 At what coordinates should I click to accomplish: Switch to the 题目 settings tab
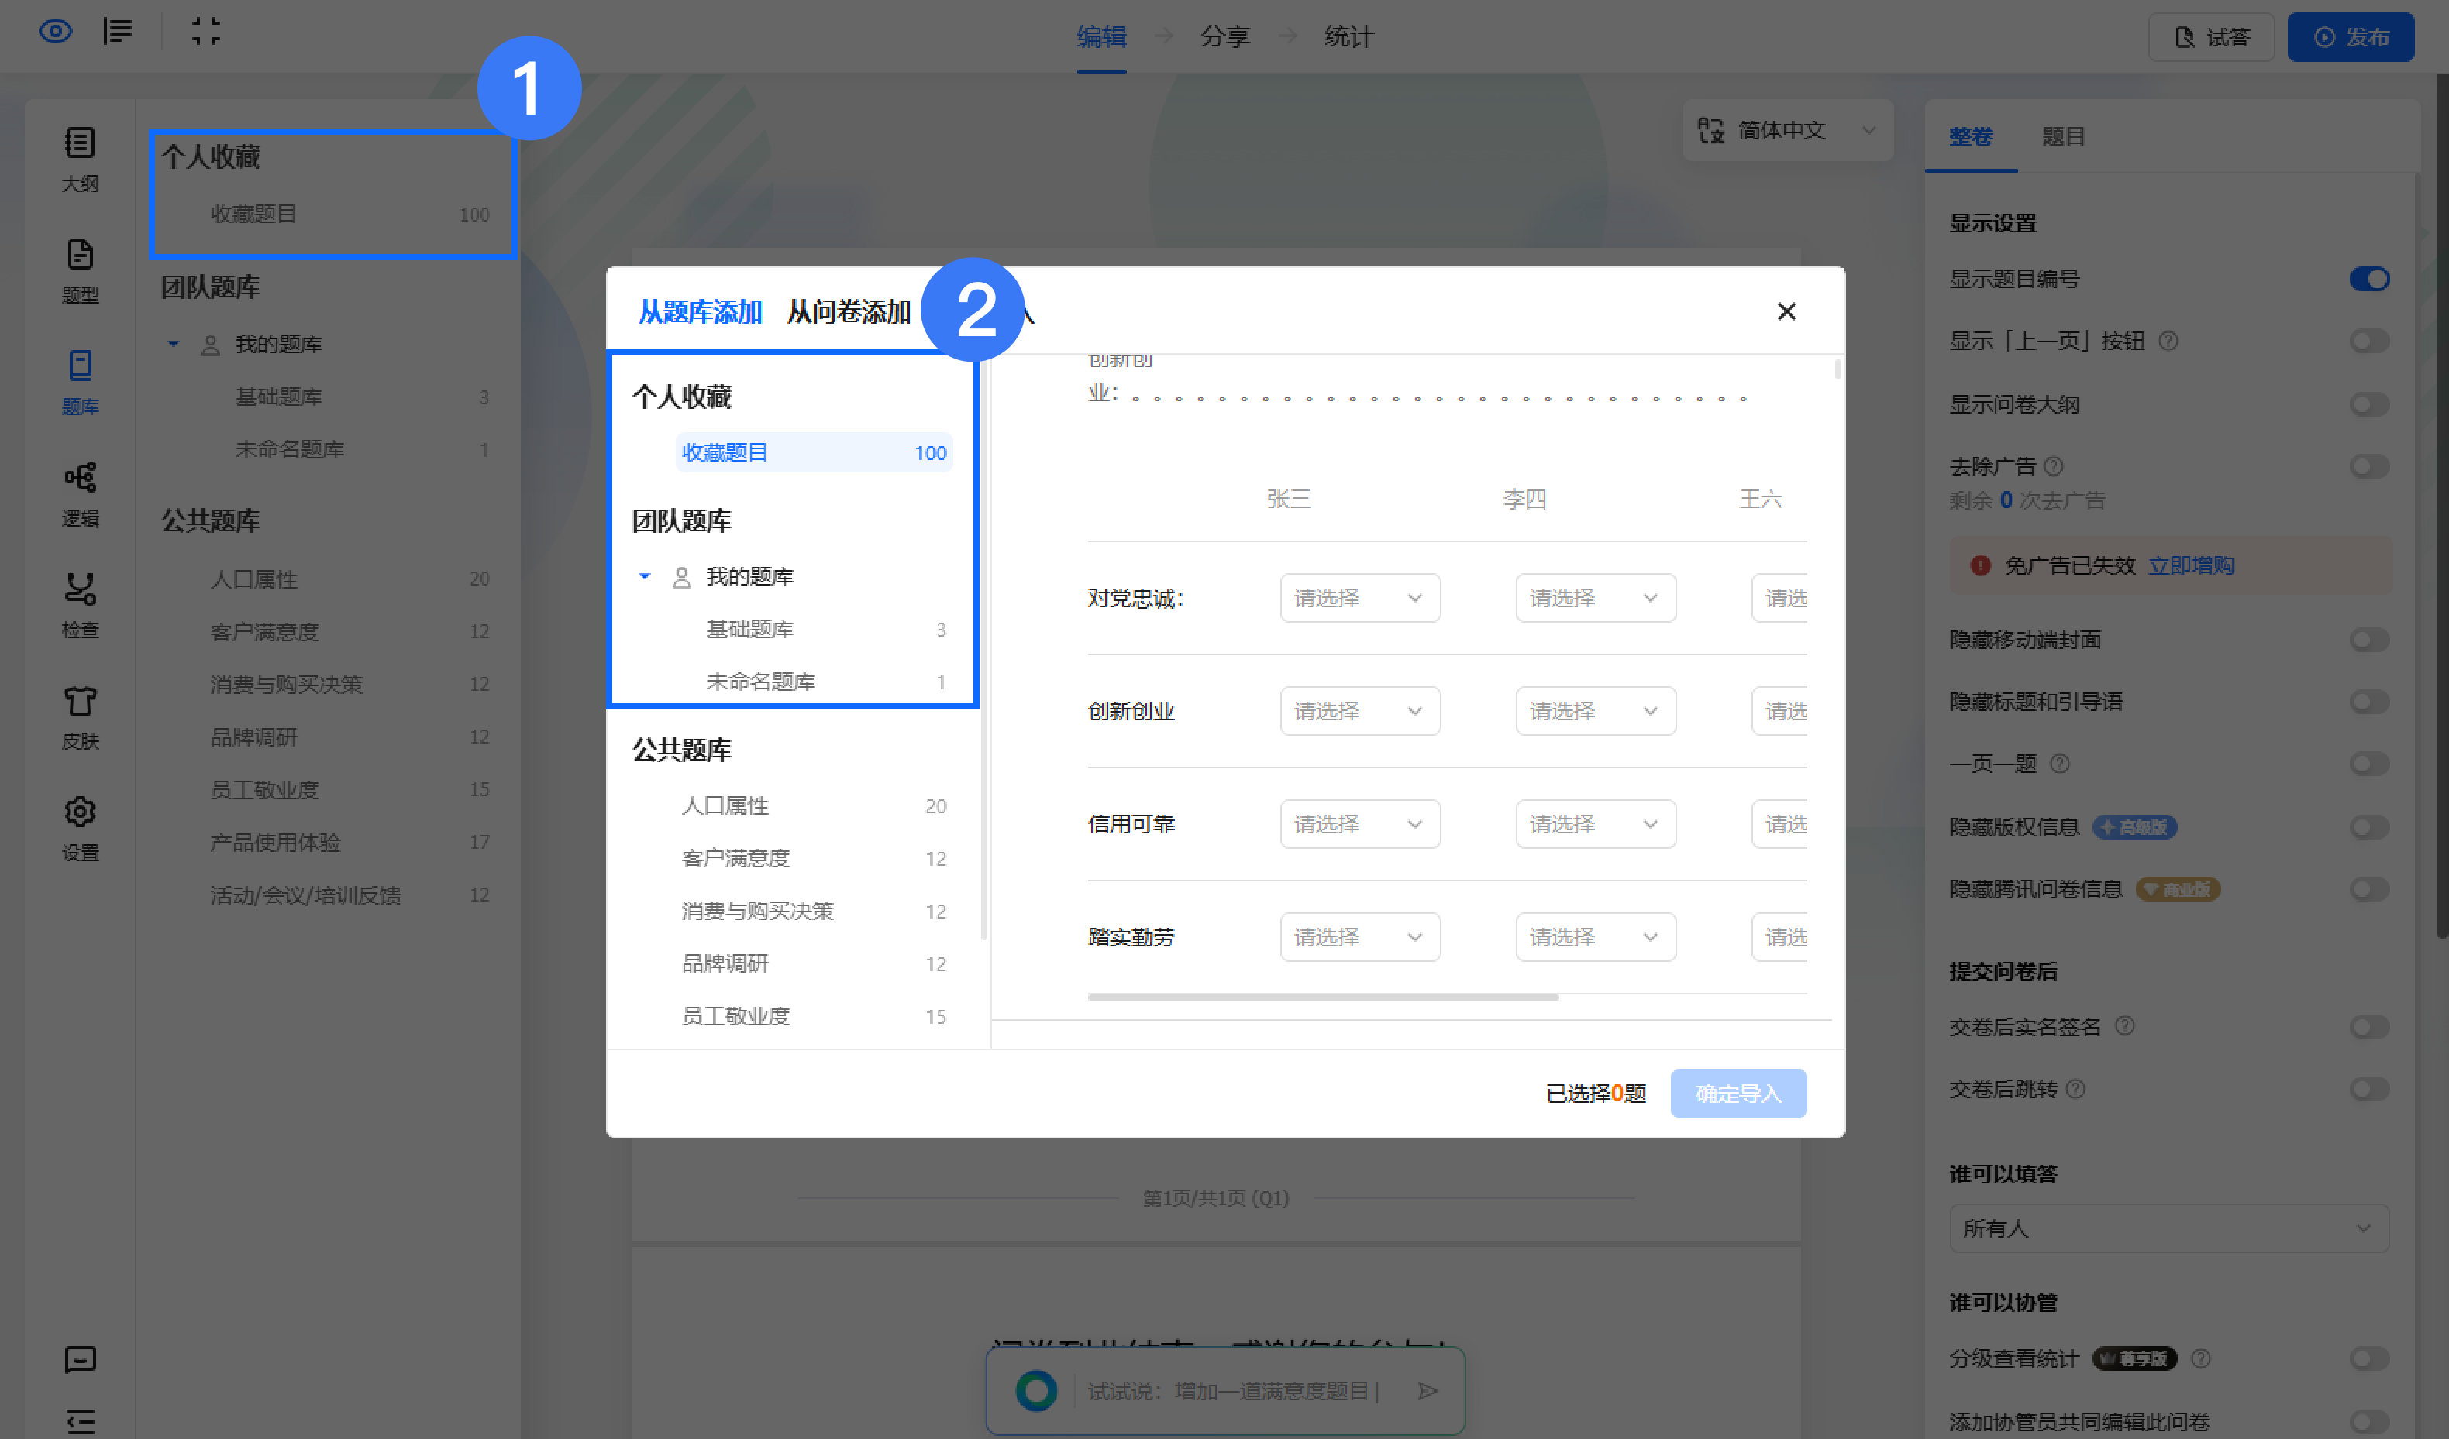pyautogui.click(x=2063, y=136)
